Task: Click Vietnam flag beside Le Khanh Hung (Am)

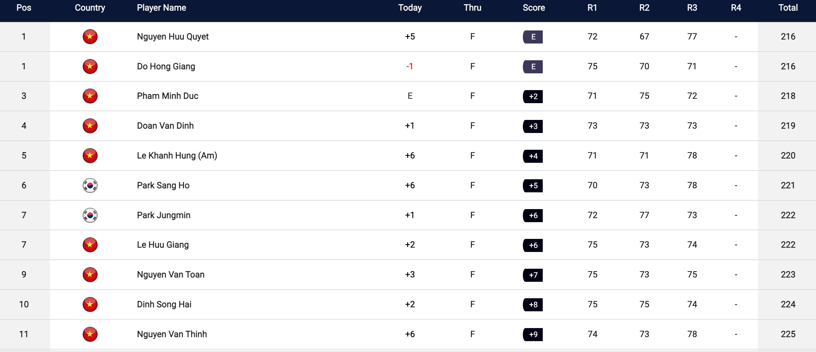Action: (x=90, y=156)
